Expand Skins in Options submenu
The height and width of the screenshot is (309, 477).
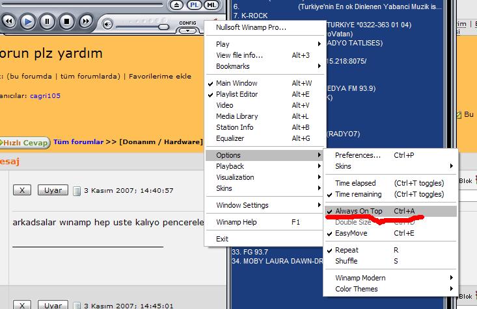pyautogui.click(x=391, y=166)
